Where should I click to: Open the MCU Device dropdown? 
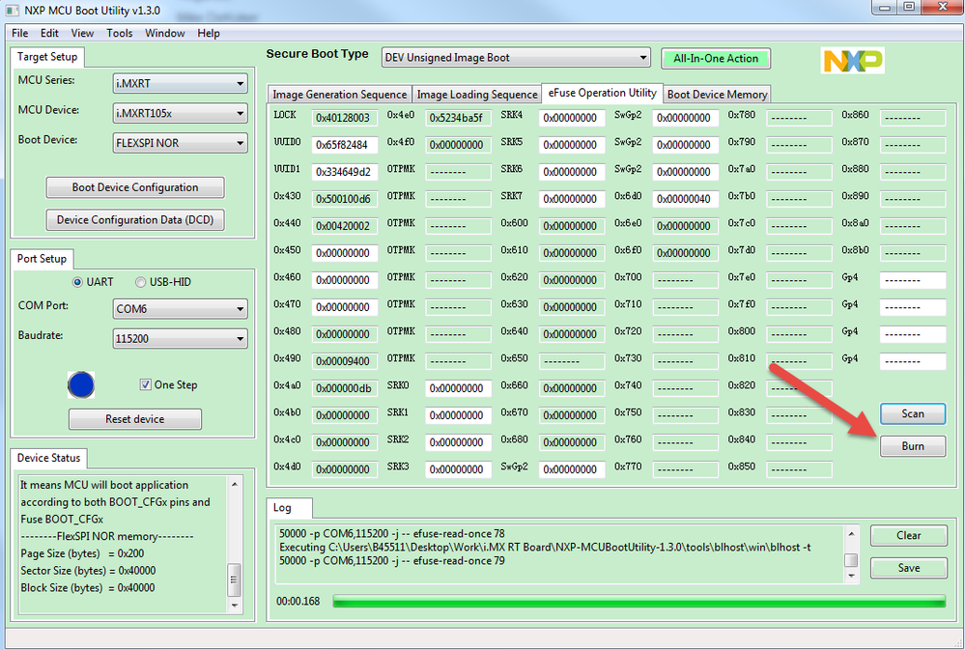tap(180, 113)
